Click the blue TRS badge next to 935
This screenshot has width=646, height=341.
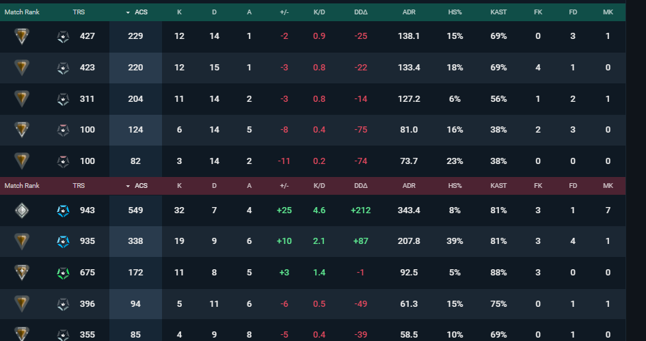(x=63, y=241)
